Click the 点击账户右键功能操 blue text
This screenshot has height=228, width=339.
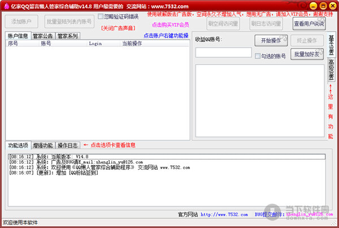point(166,36)
